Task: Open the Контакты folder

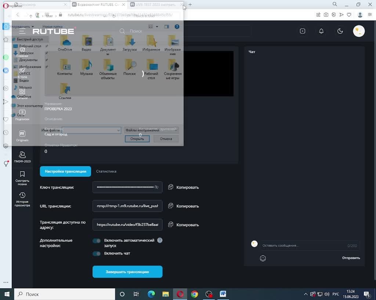Action: tap(65, 67)
